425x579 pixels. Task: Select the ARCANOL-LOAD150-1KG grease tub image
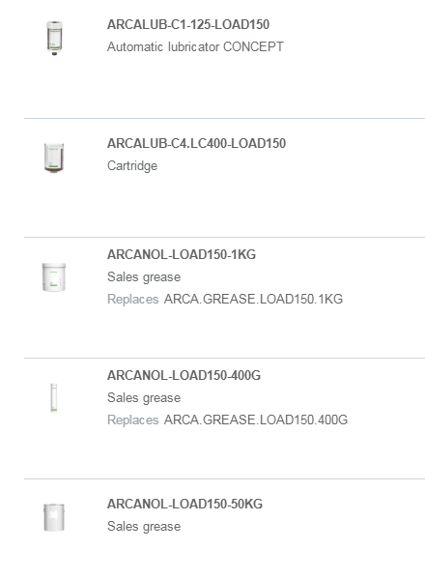(x=54, y=277)
